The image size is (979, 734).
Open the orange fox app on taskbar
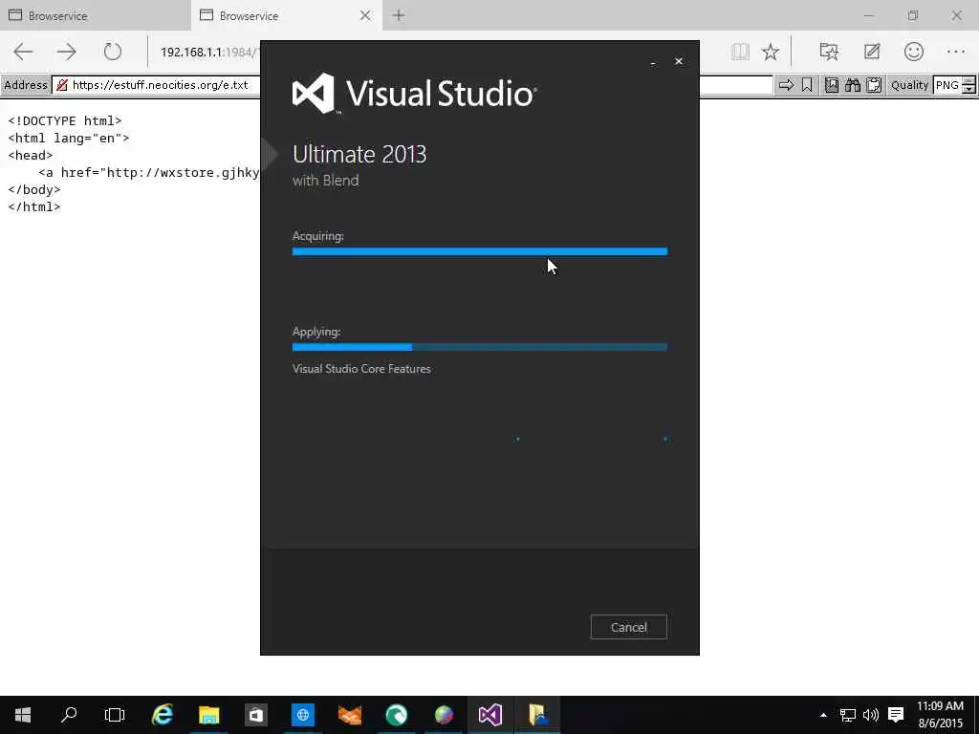[350, 715]
